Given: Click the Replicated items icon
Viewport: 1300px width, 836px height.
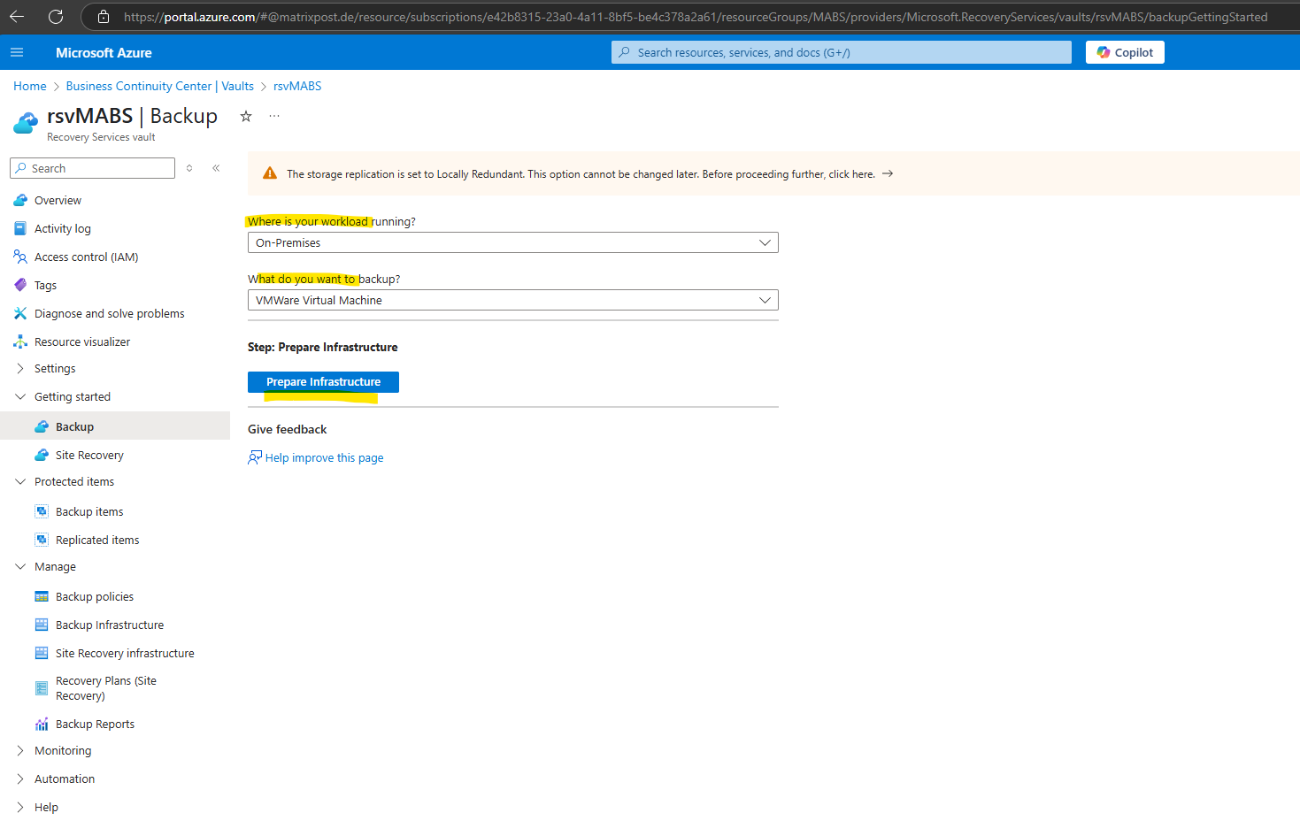Looking at the screenshot, I should 42,540.
